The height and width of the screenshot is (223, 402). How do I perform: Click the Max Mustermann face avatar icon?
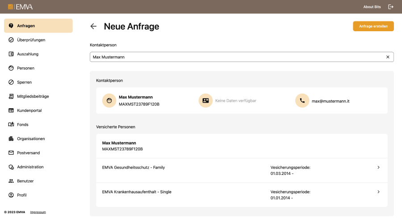tap(109, 101)
